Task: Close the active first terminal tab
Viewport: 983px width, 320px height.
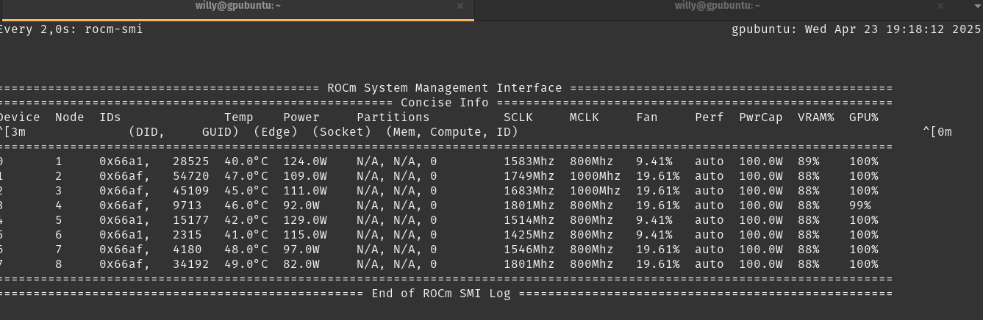Action: click(460, 6)
